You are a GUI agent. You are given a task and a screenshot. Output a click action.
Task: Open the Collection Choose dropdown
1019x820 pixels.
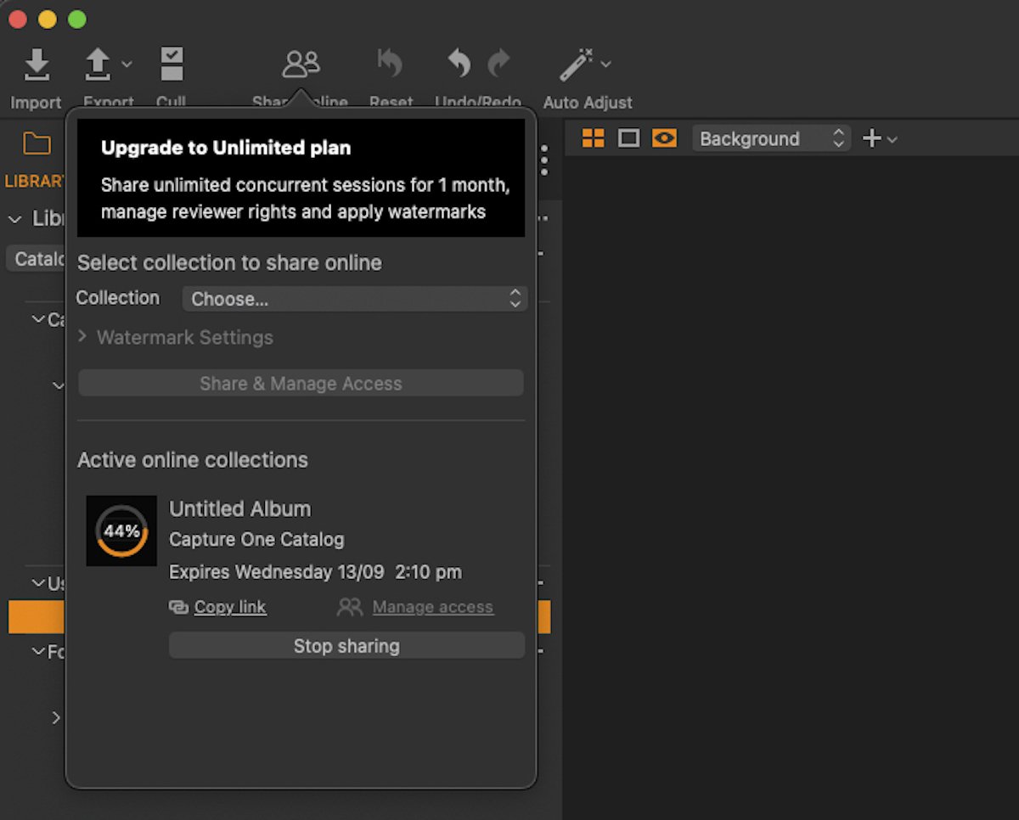point(354,298)
